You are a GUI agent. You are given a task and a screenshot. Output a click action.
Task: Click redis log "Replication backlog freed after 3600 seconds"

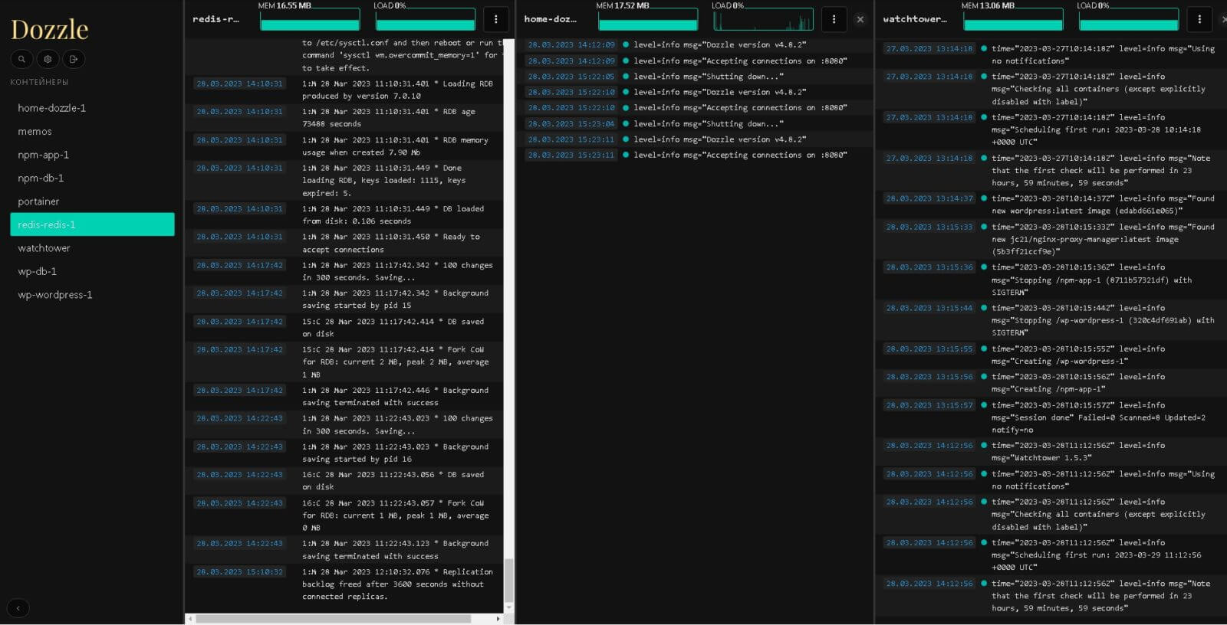point(399,584)
